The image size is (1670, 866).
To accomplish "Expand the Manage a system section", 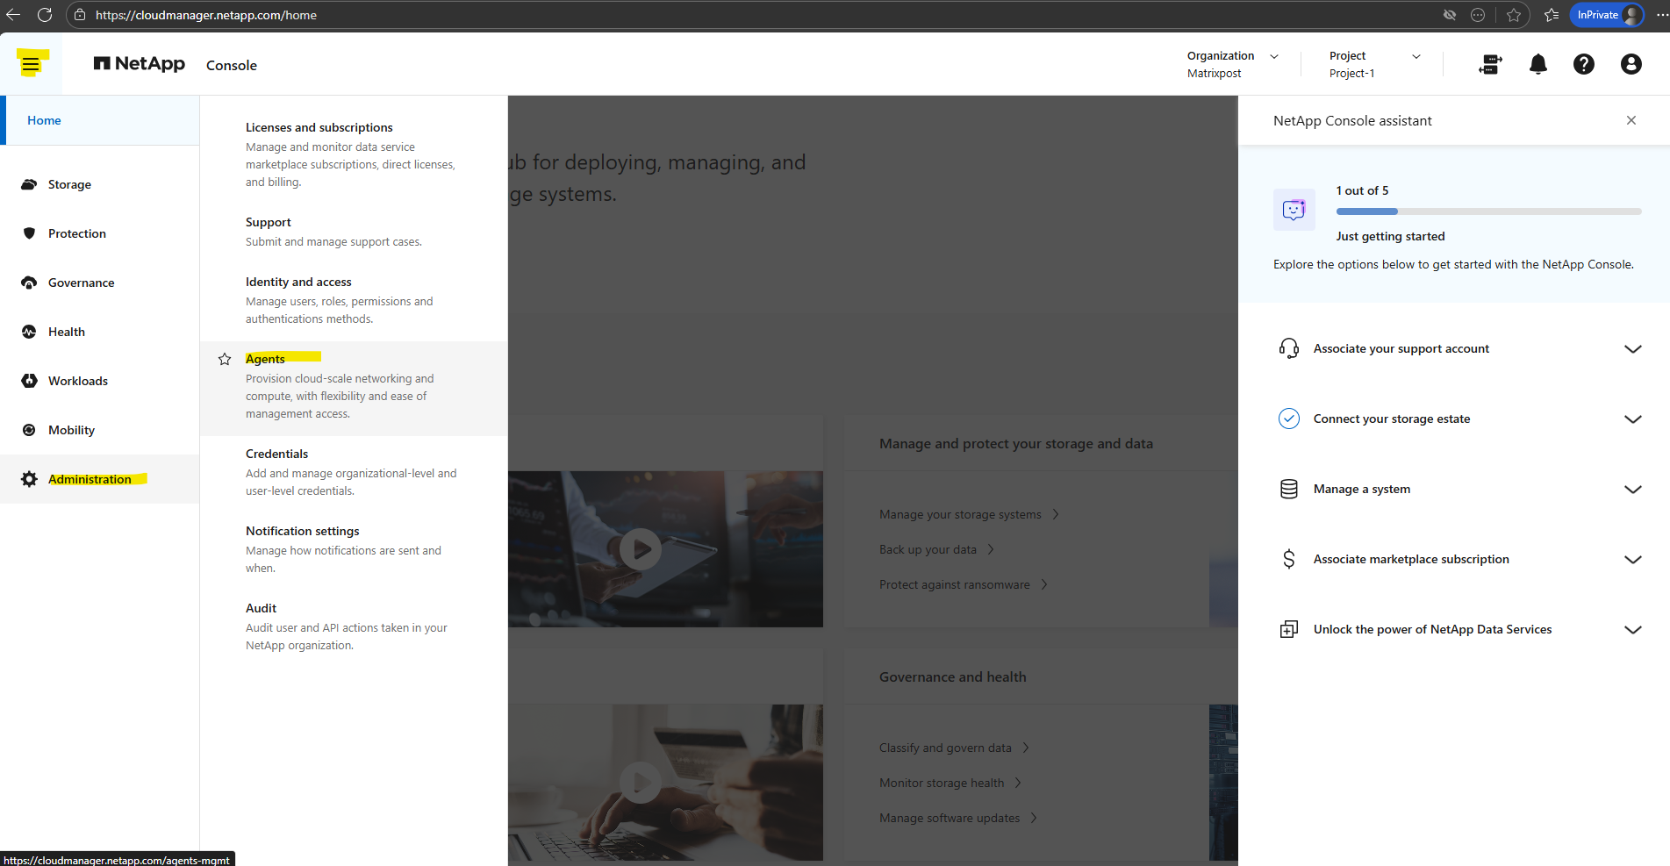I will [x=1632, y=489].
